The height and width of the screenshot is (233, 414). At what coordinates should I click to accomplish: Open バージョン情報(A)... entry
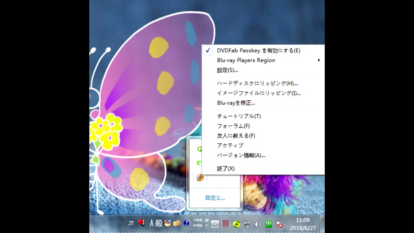click(263, 156)
